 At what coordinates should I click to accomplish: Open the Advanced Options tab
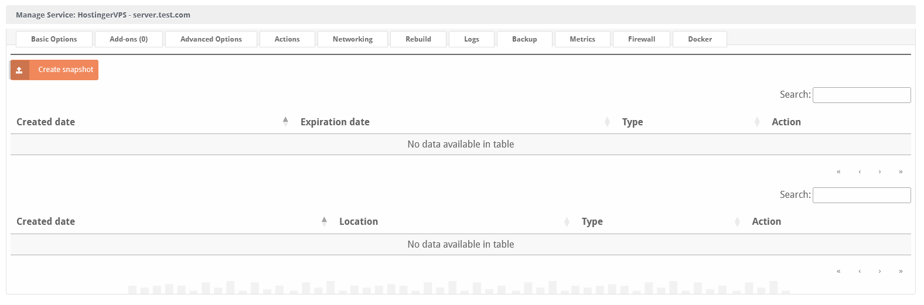211,39
